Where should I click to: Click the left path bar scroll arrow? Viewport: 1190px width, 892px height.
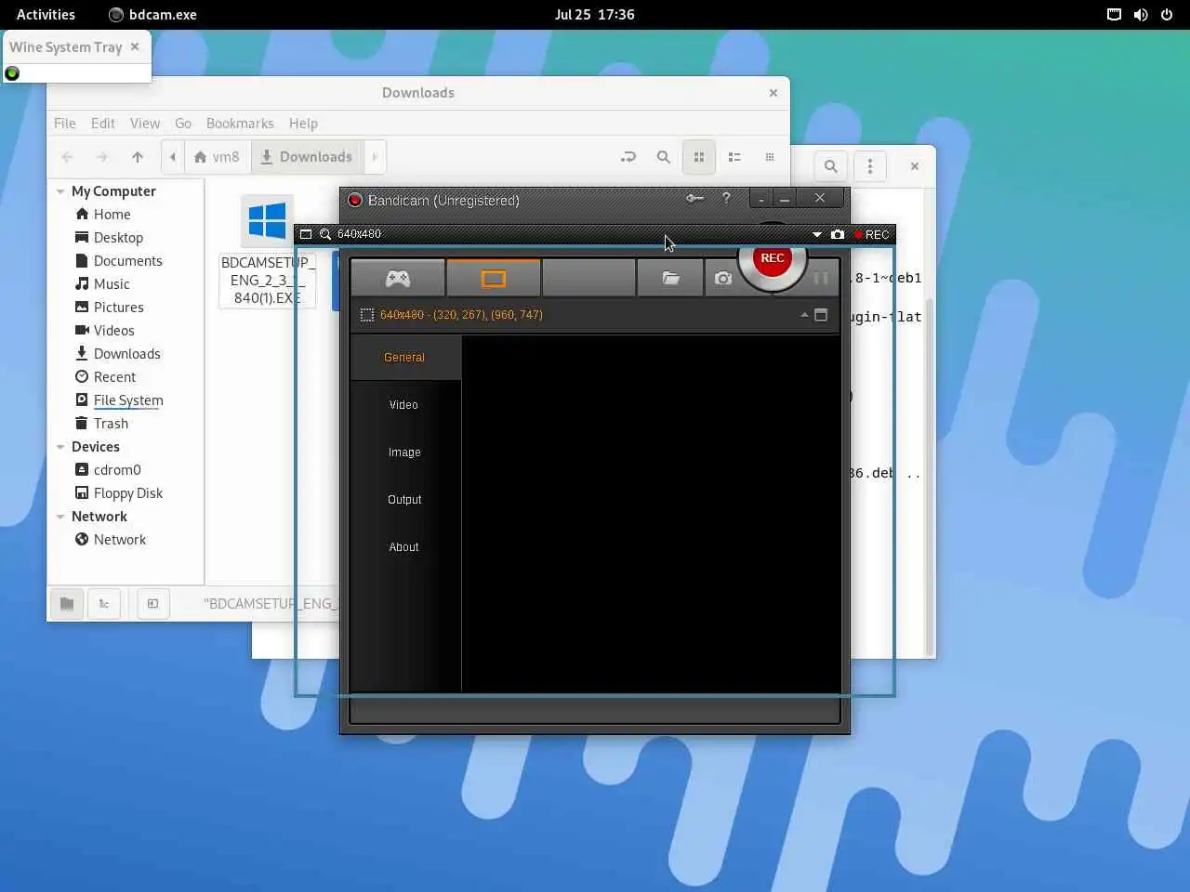(x=173, y=157)
